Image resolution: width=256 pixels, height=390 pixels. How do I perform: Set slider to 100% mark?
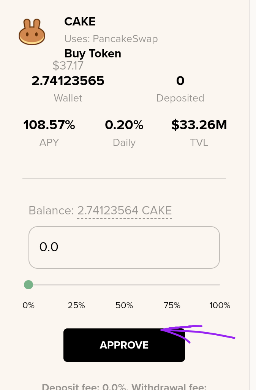220,285
